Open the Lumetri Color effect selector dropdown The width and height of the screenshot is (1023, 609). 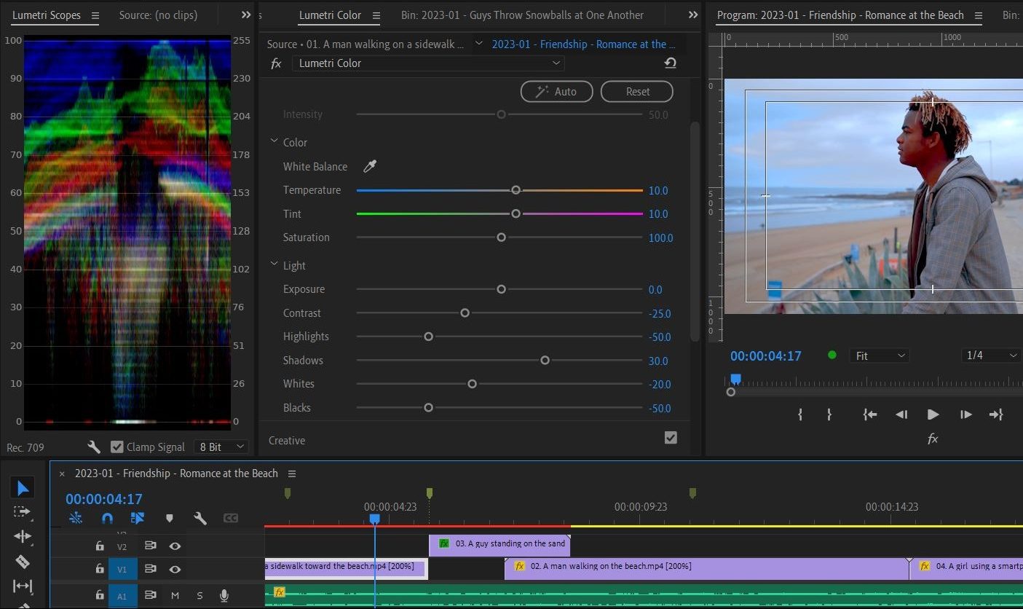(429, 63)
